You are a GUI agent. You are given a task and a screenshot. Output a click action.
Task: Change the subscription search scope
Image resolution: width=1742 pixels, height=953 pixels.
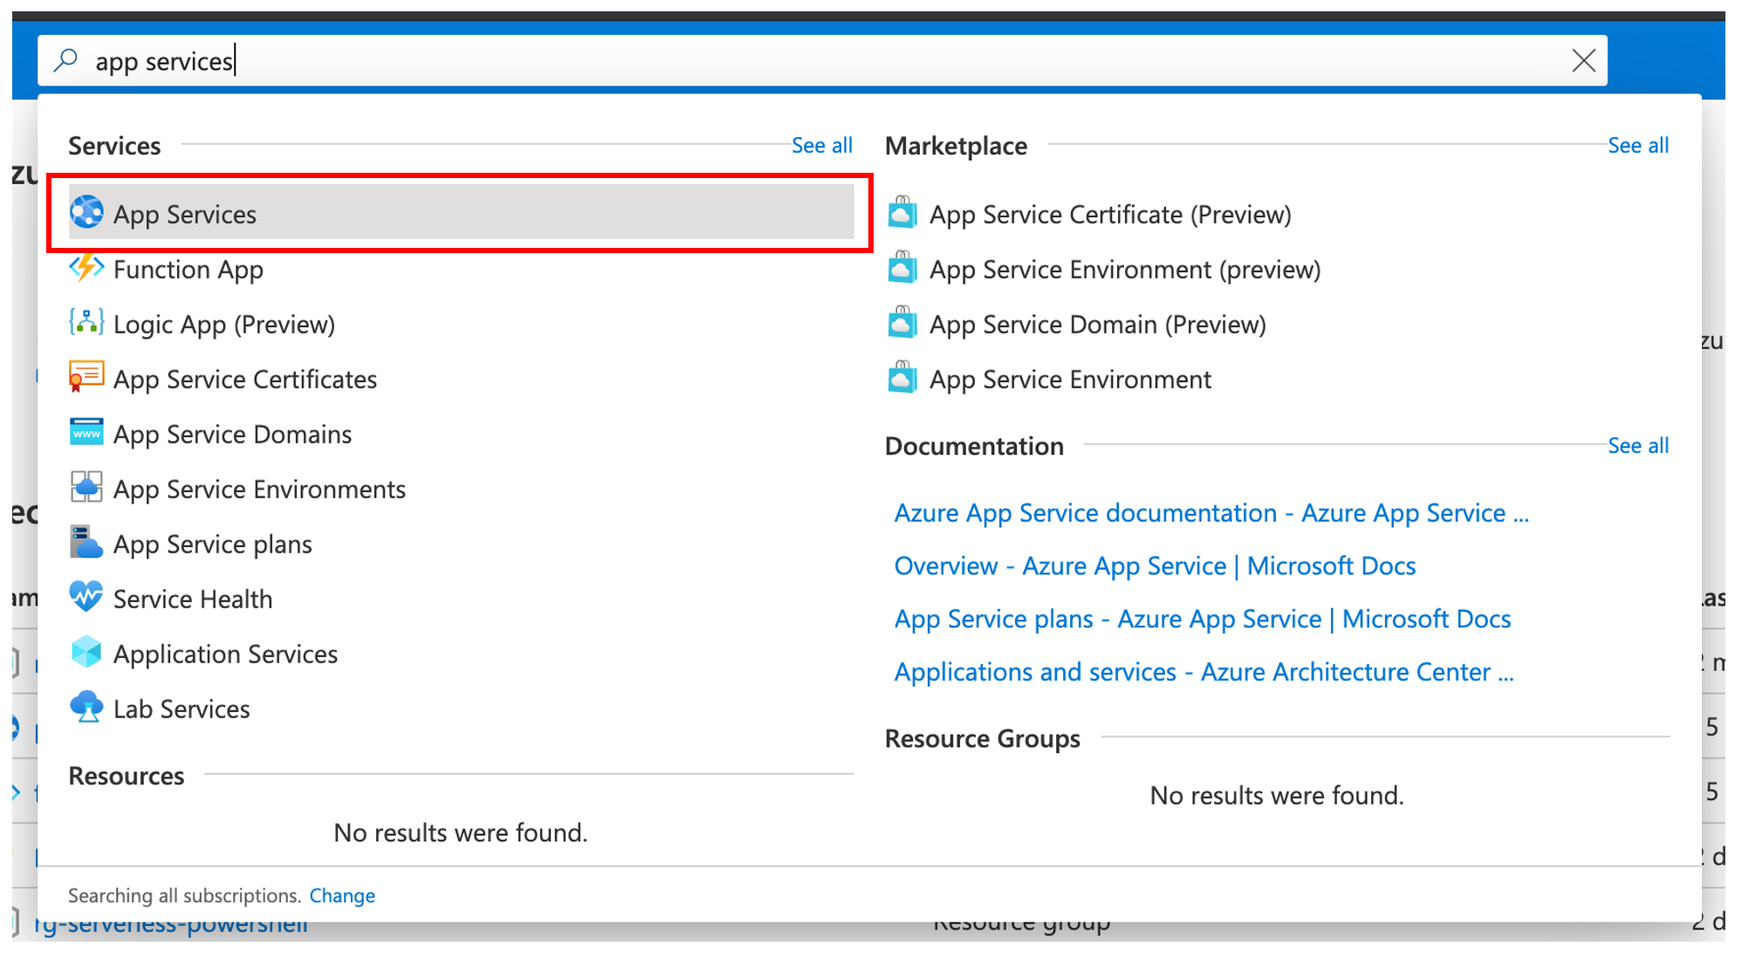click(342, 895)
